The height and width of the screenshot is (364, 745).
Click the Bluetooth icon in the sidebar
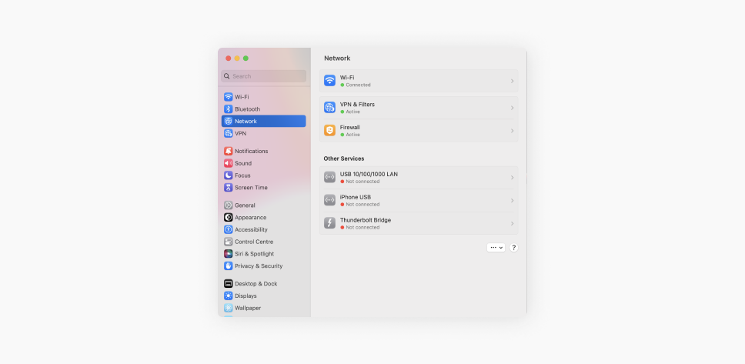coord(228,109)
